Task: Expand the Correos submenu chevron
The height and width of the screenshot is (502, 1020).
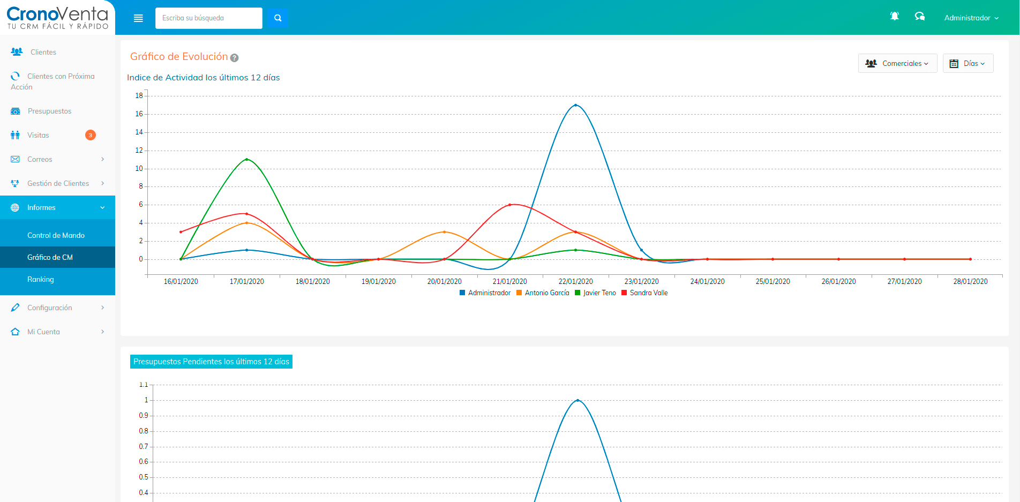Action: click(x=102, y=159)
